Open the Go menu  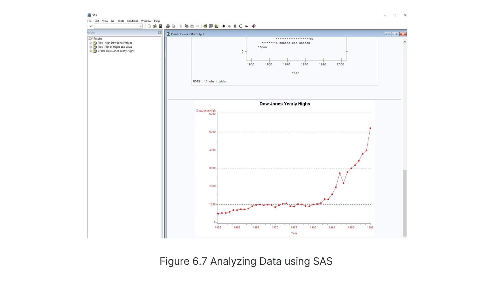113,21
